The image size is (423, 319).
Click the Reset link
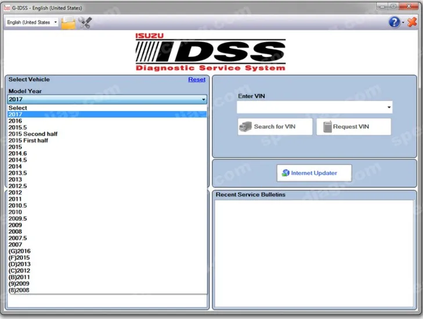pos(197,79)
